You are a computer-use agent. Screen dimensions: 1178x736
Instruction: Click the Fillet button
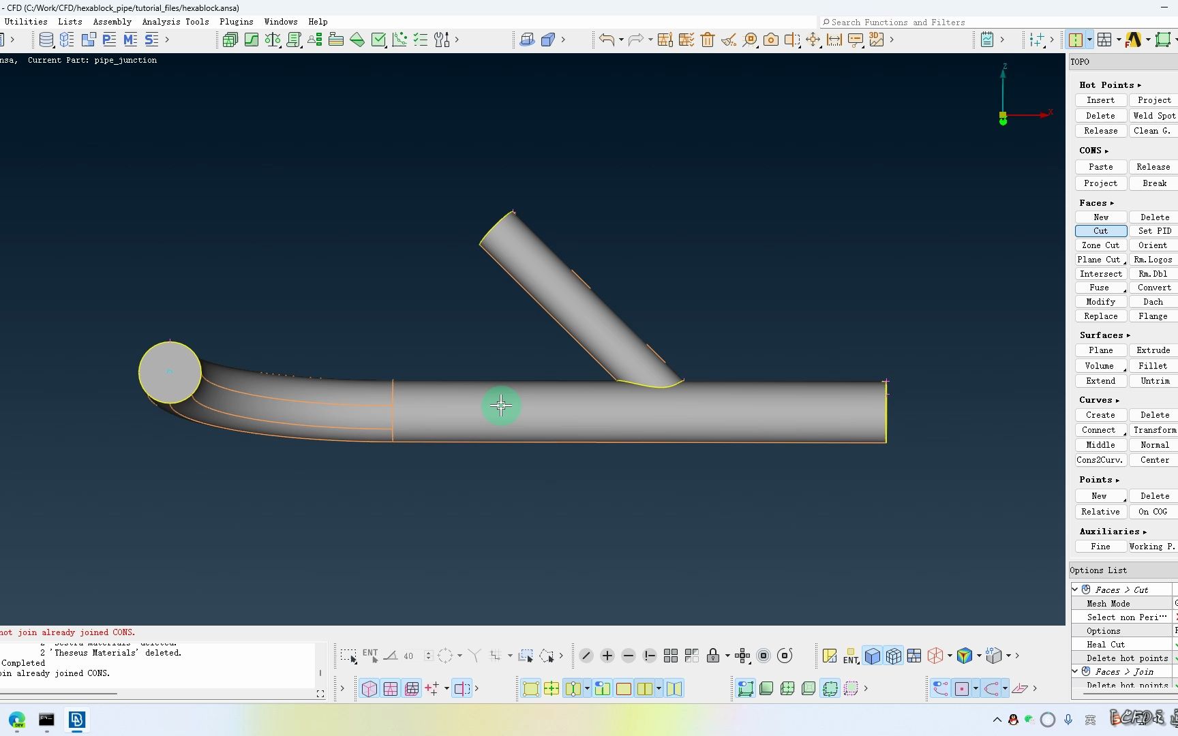tap(1153, 366)
